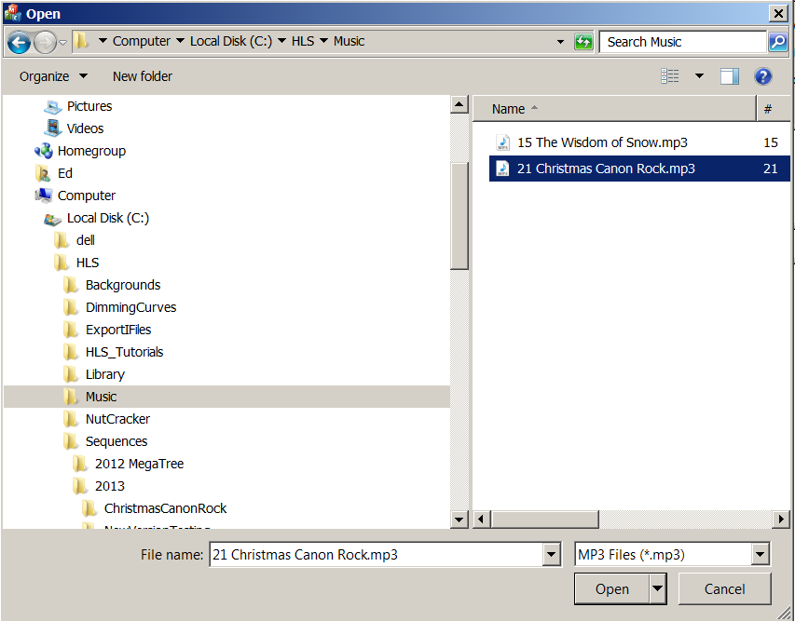Open the NutCracker folder
This screenshot has height=621, width=795.
(x=117, y=419)
